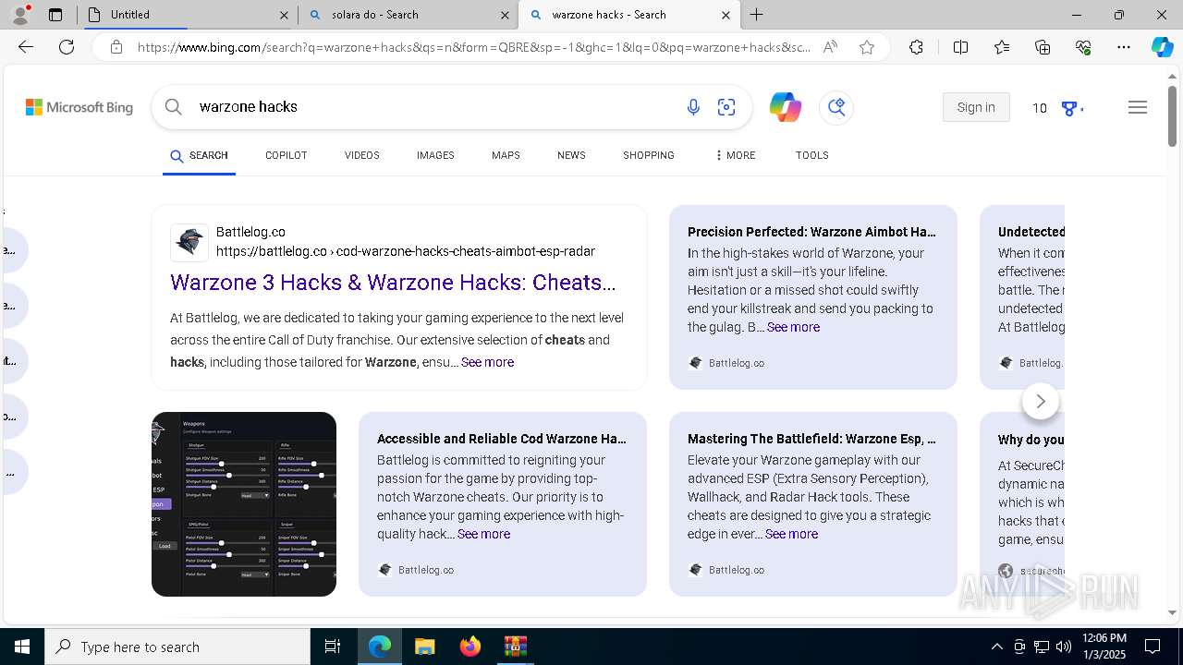This screenshot has height=665, width=1183.
Task: Open the Precision Perfected Warzone Aimbot card title
Action: (811, 232)
